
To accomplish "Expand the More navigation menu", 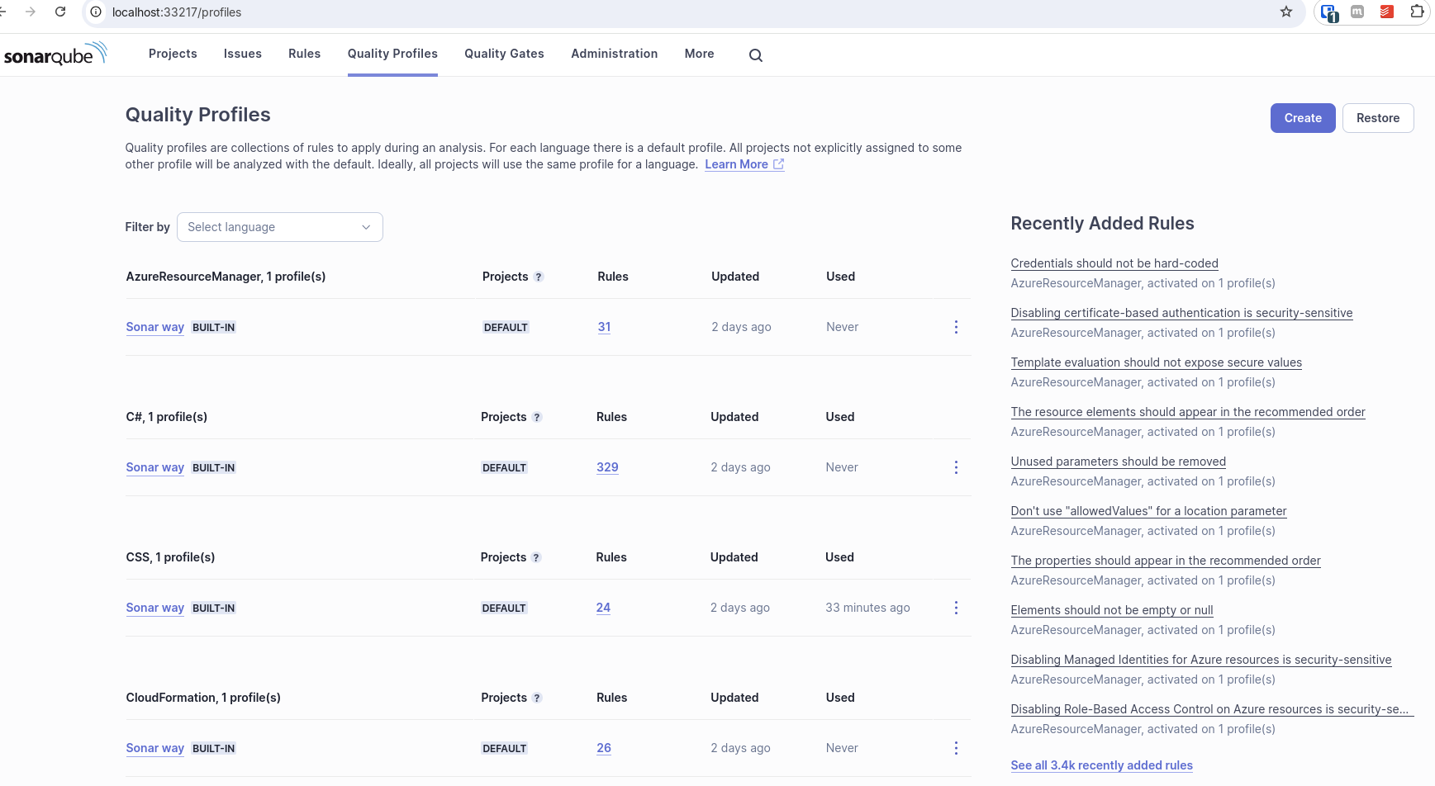I will [x=699, y=54].
